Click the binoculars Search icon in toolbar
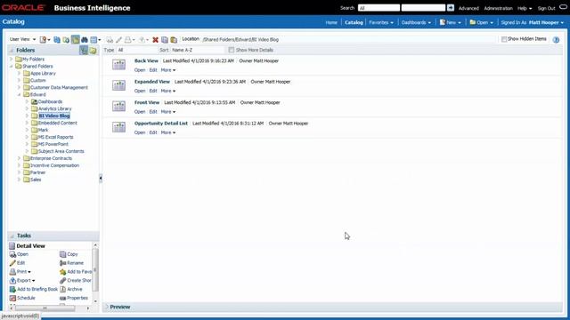 (85, 39)
